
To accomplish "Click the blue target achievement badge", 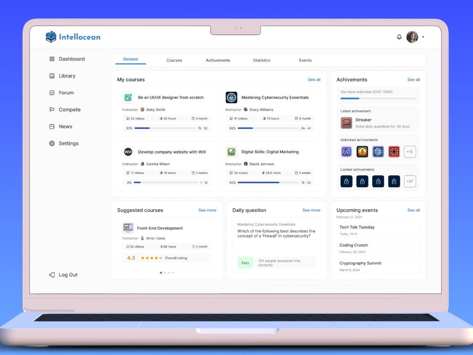I will pyautogui.click(x=378, y=151).
